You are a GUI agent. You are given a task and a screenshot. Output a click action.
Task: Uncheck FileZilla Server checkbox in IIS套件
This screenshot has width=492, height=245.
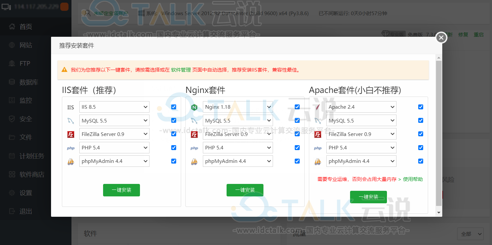click(174, 134)
